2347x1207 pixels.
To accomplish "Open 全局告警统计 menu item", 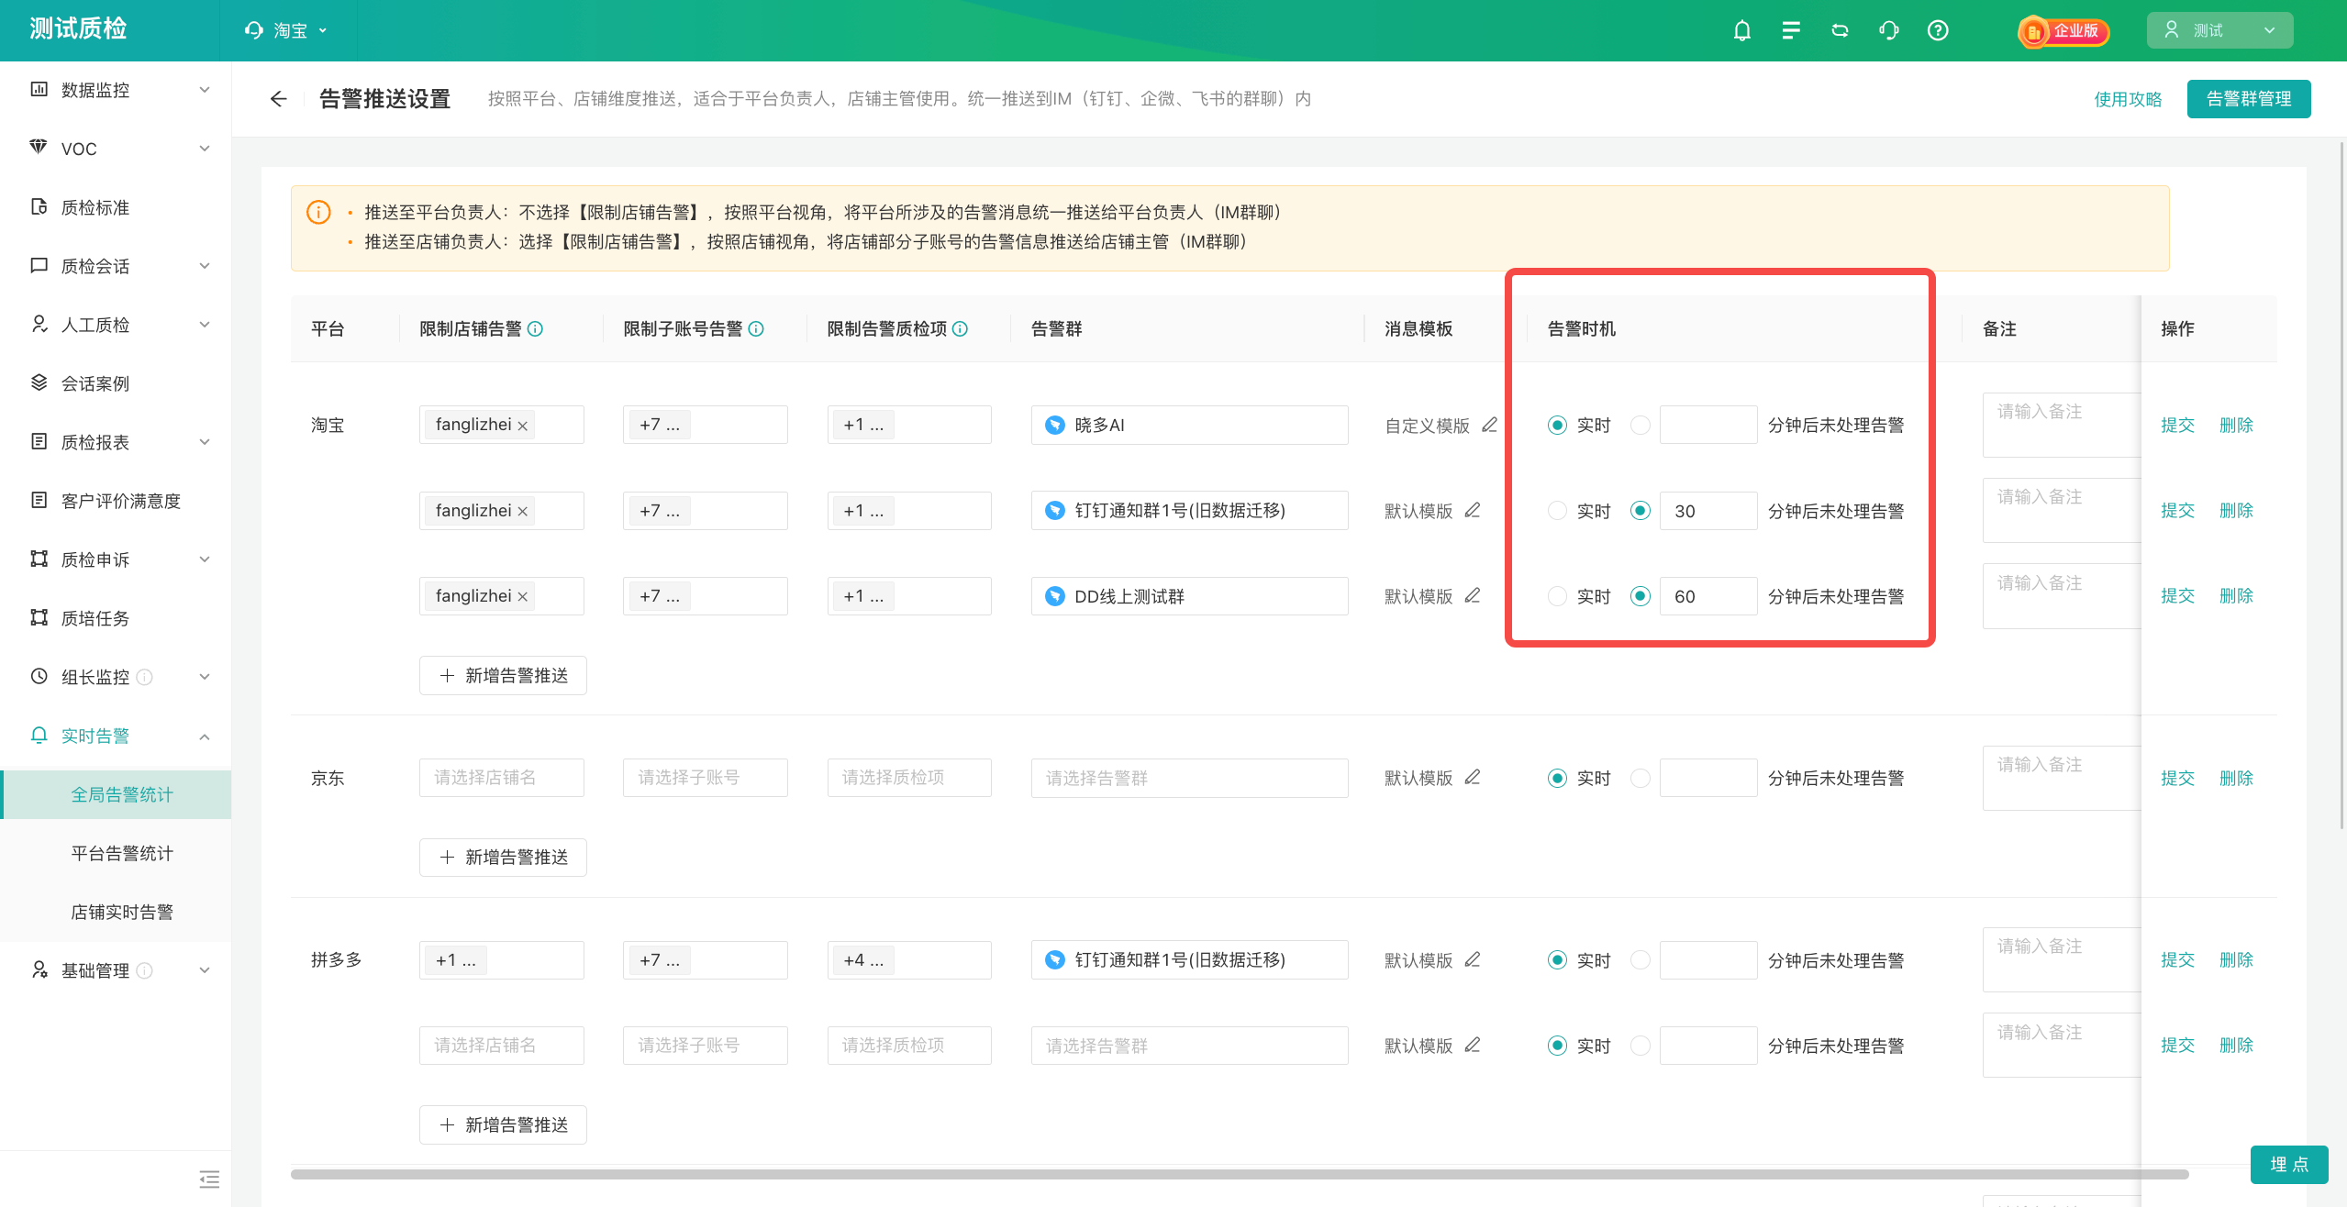I will tap(117, 794).
